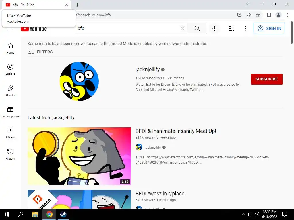Open Subscriptions in the sidebar
Screen dimensions: 294x220
tap(10, 112)
